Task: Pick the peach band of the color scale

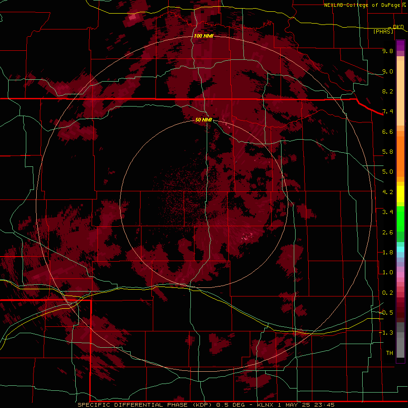Action: tap(400, 94)
